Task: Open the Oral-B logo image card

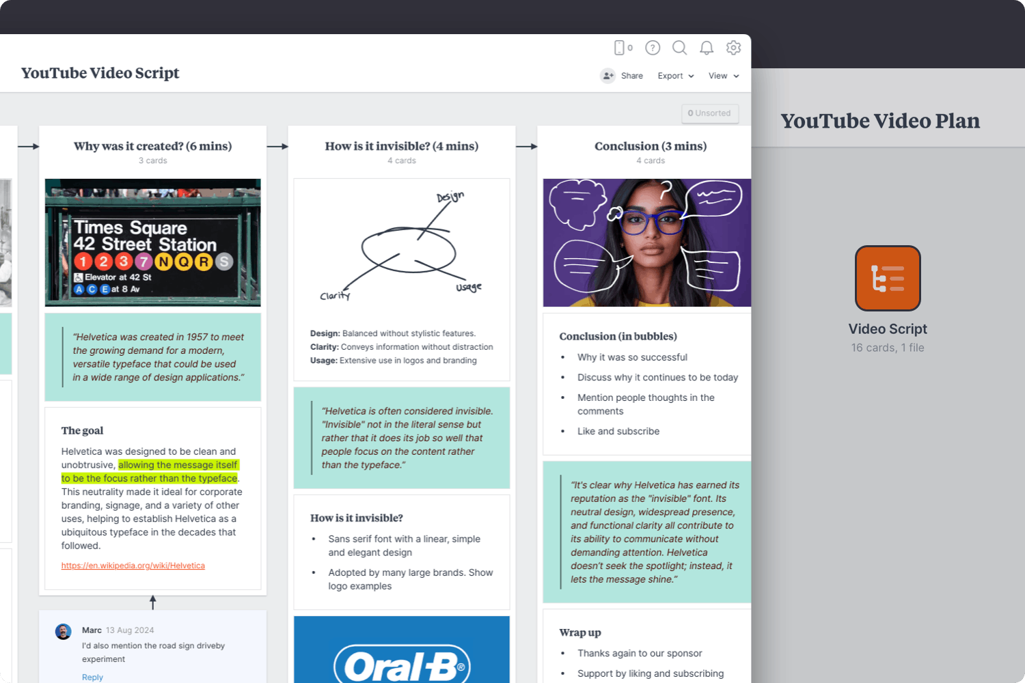Action: click(x=402, y=650)
